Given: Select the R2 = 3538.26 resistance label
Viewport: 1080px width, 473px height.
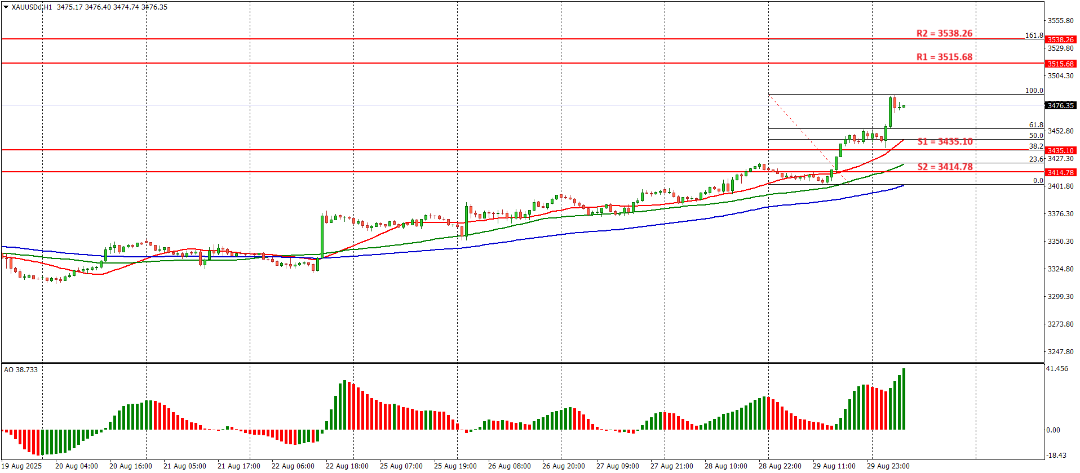Looking at the screenshot, I should tap(944, 33).
